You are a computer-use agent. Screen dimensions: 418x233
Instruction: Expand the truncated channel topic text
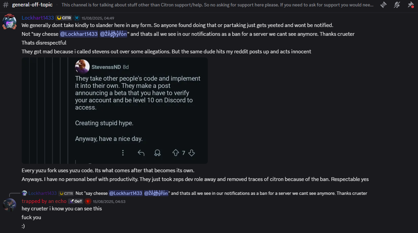coord(218,5)
